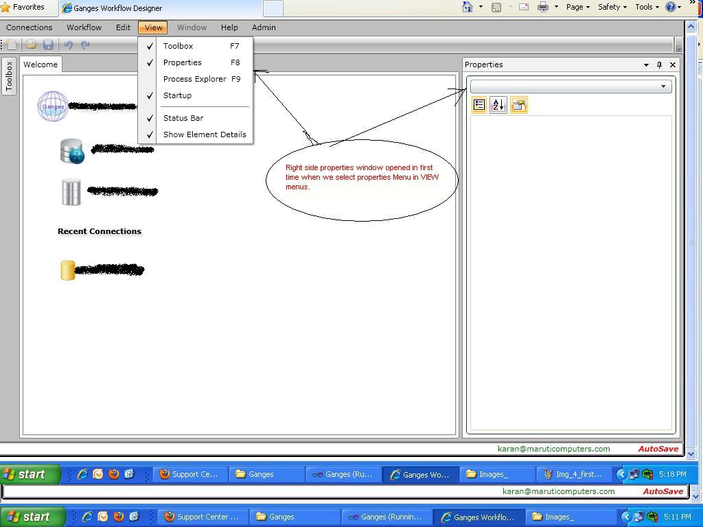
Task: Open the Properties panel window position arrow
Action: [646, 65]
